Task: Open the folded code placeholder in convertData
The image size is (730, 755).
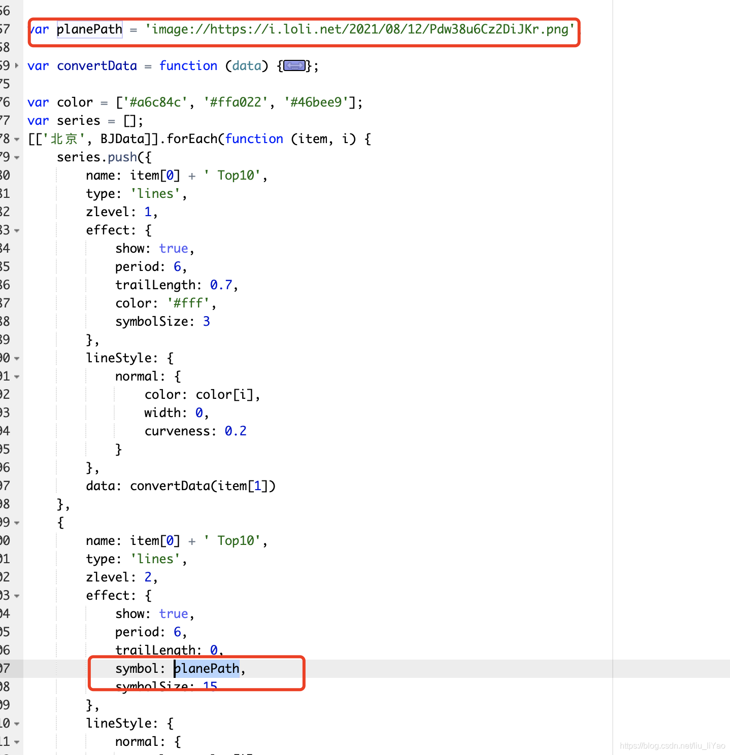Action: coord(294,66)
